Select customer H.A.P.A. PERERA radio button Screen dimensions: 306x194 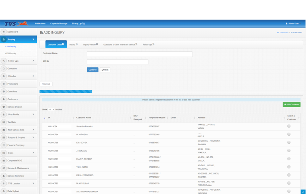point(289,159)
